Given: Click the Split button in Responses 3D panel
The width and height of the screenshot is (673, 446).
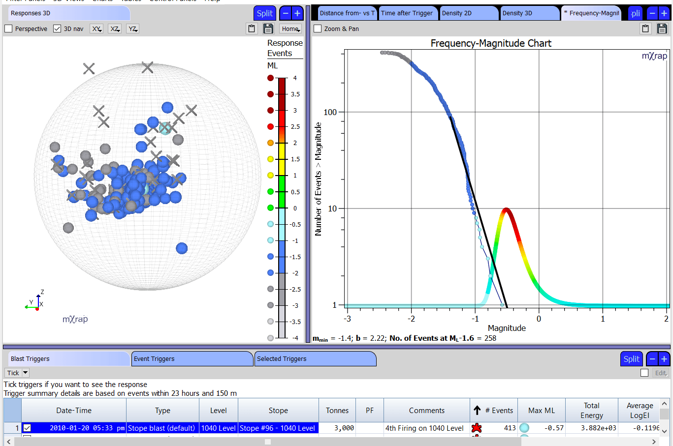Looking at the screenshot, I should (264, 13).
